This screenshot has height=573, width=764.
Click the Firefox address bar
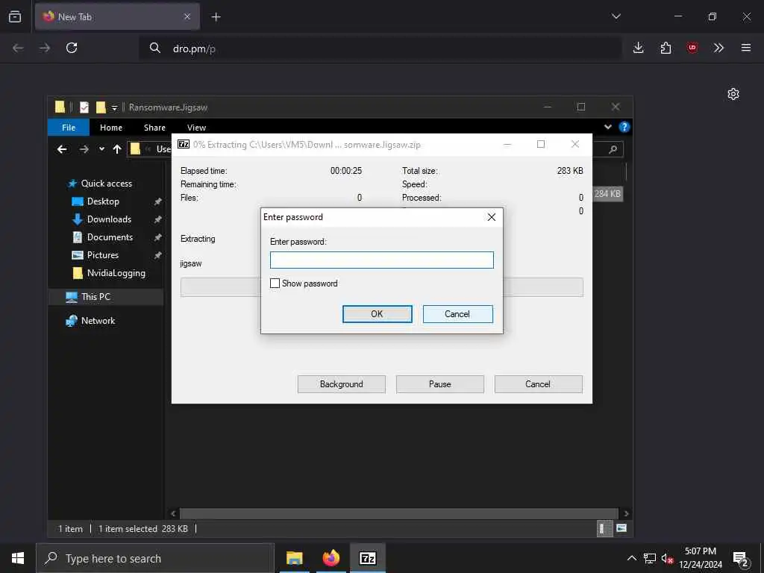click(380, 48)
